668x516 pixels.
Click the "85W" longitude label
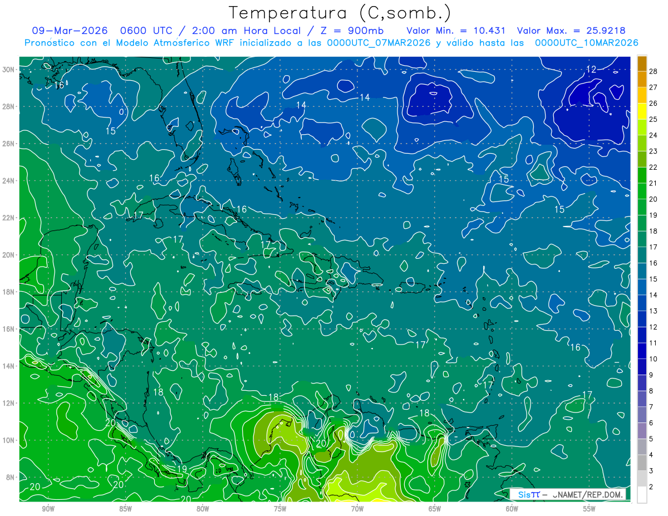tap(125, 509)
